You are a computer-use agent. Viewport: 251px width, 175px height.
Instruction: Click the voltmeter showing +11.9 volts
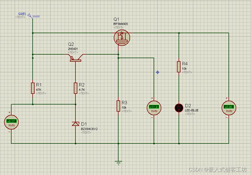(x=154, y=108)
